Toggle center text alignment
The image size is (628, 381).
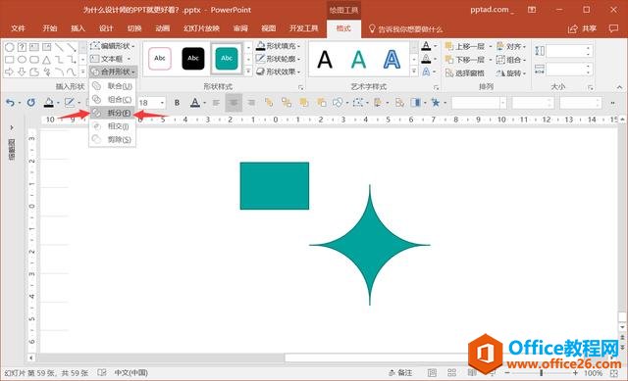click(234, 103)
